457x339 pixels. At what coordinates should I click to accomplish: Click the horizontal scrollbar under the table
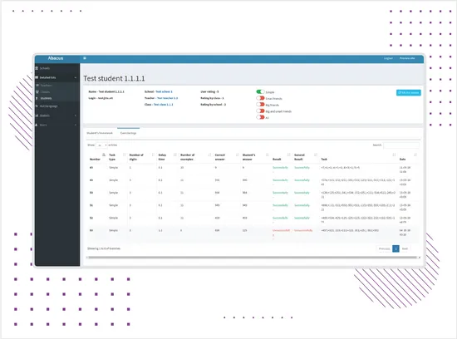(253, 258)
